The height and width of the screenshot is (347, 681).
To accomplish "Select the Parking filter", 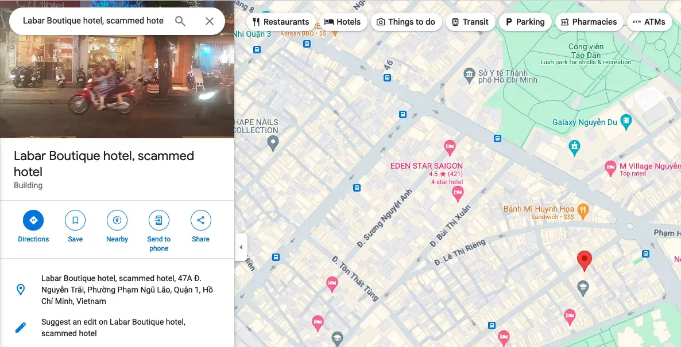I will tap(525, 22).
